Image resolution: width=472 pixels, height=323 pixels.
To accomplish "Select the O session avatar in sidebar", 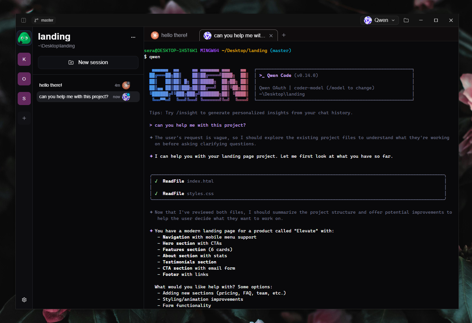I will point(24,79).
